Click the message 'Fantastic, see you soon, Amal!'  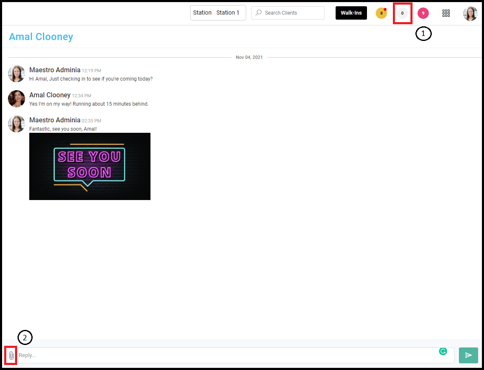tap(63, 129)
